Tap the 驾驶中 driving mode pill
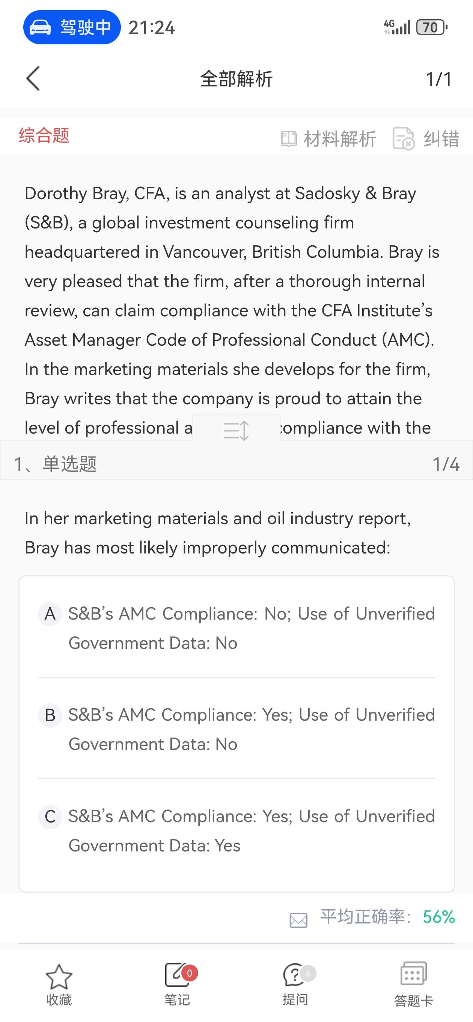 [x=72, y=27]
